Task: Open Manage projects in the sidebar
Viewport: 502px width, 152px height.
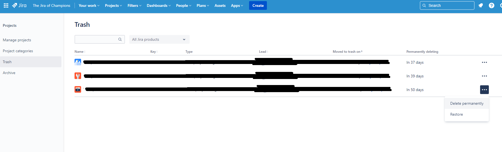Action: tap(17, 40)
